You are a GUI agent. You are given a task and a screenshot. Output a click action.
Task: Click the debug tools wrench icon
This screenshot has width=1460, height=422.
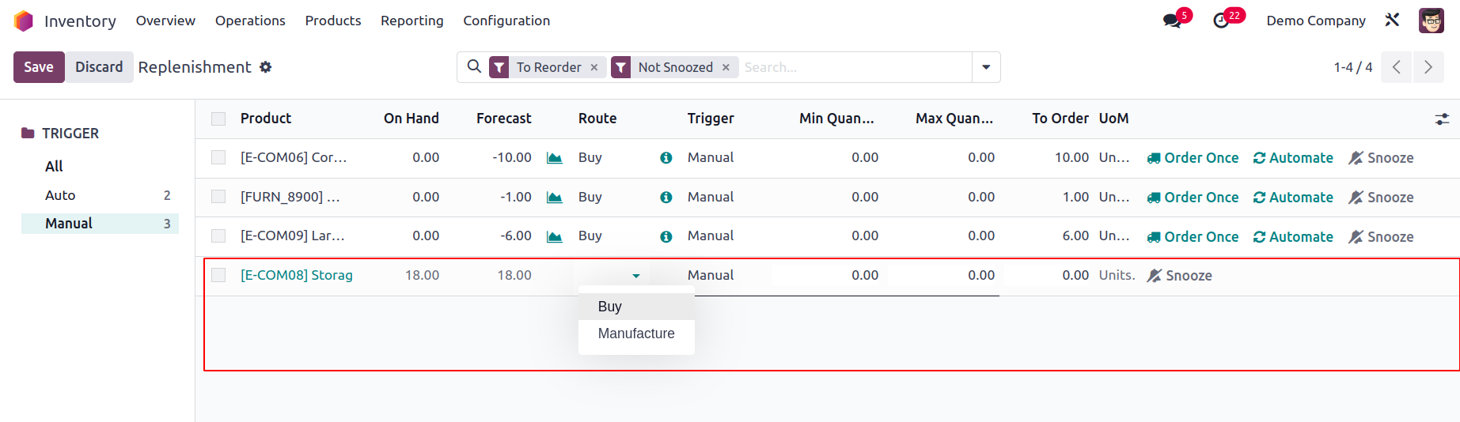pyautogui.click(x=1392, y=21)
